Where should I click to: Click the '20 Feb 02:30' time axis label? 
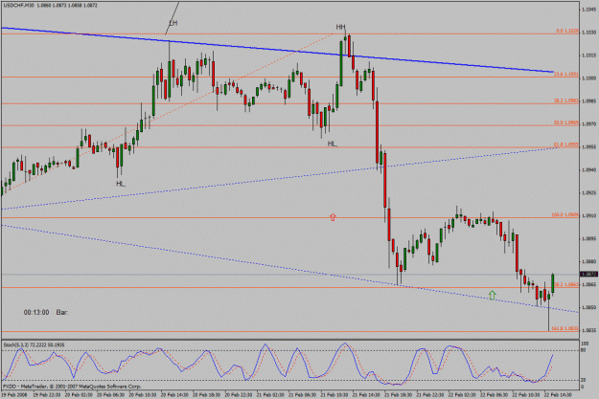point(79,395)
